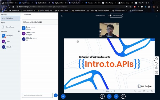Viewport: 160px width, 100px height.
Task: Open a new browser tab
Action: pyautogui.click(x=153, y=3)
